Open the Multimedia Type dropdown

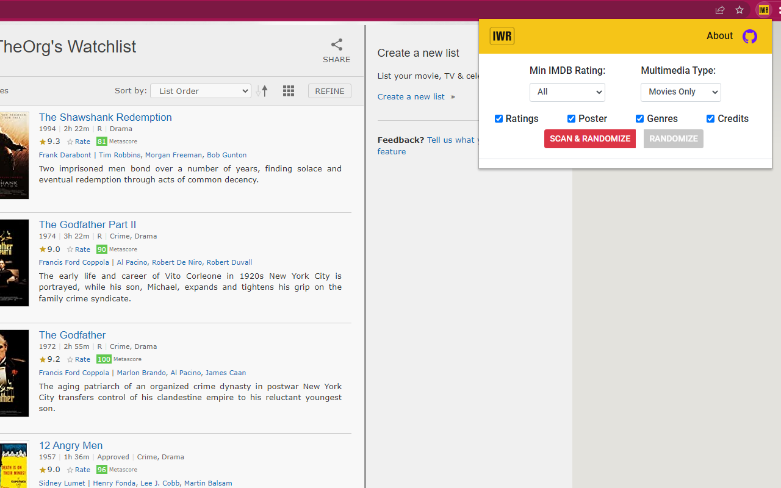tap(681, 92)
